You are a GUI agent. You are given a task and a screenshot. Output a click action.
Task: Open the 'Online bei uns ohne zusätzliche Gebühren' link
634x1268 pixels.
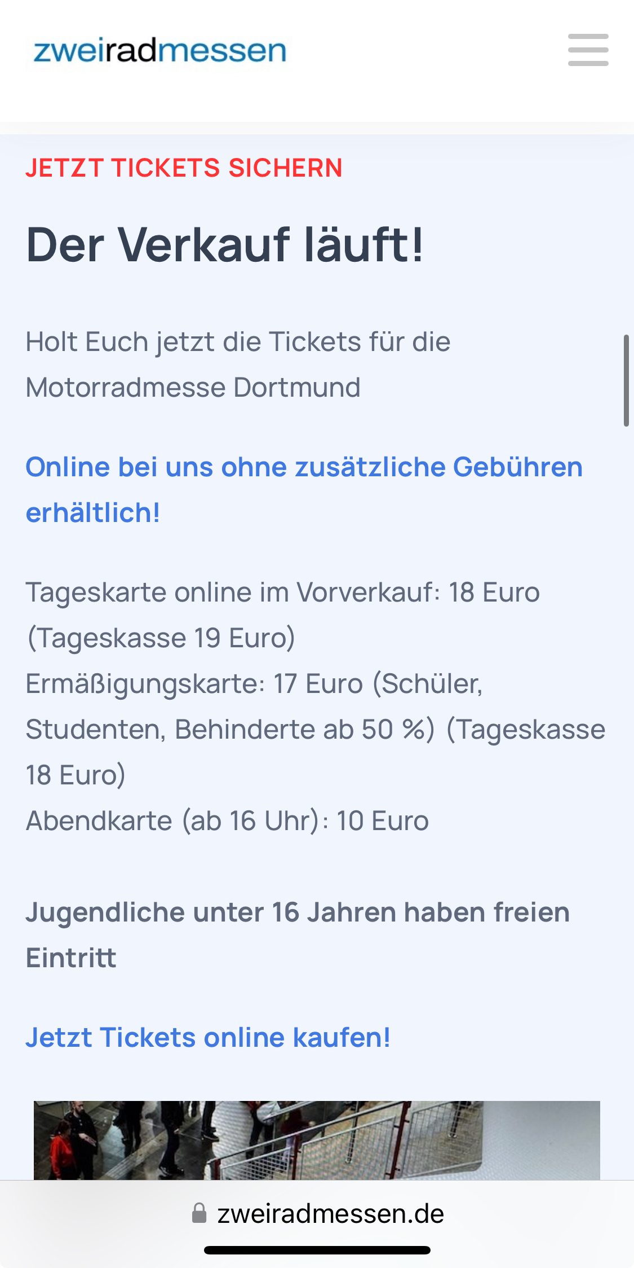click(304, 468)
